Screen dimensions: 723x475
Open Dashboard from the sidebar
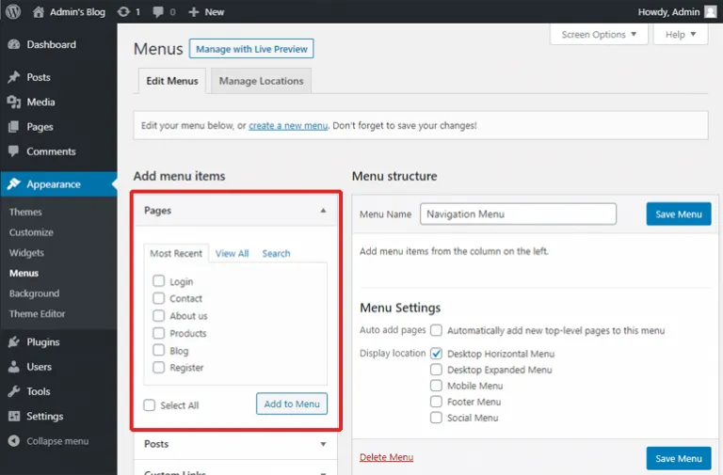point(51,44)
